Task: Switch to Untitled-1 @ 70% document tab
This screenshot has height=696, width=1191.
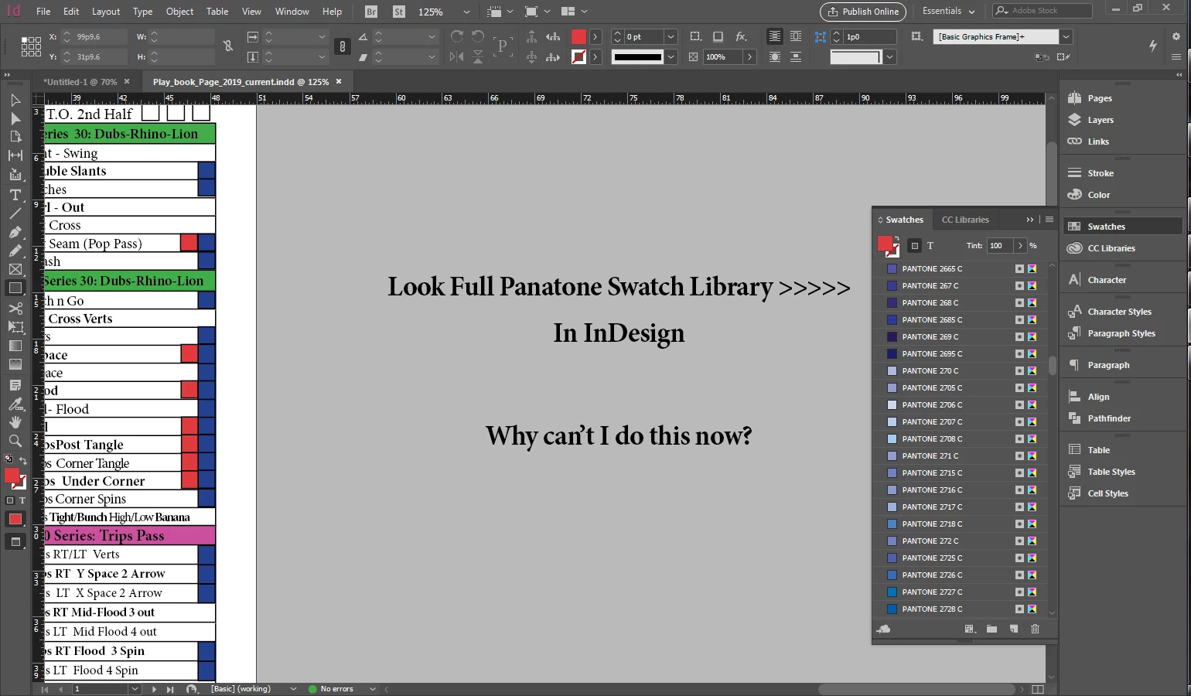Action: pos(80,81)
